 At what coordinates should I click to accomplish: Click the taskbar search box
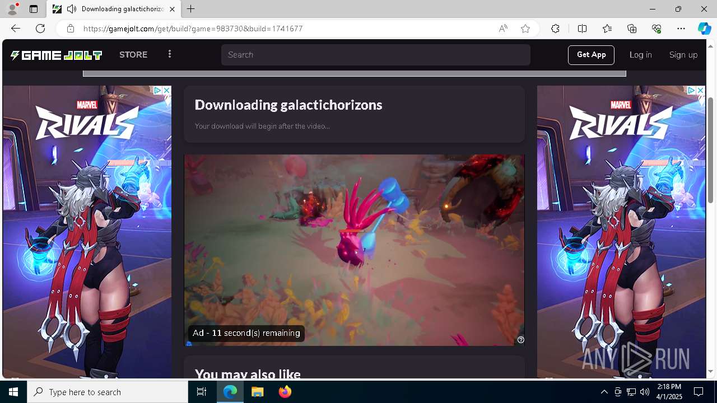click(x=108, y=392)
